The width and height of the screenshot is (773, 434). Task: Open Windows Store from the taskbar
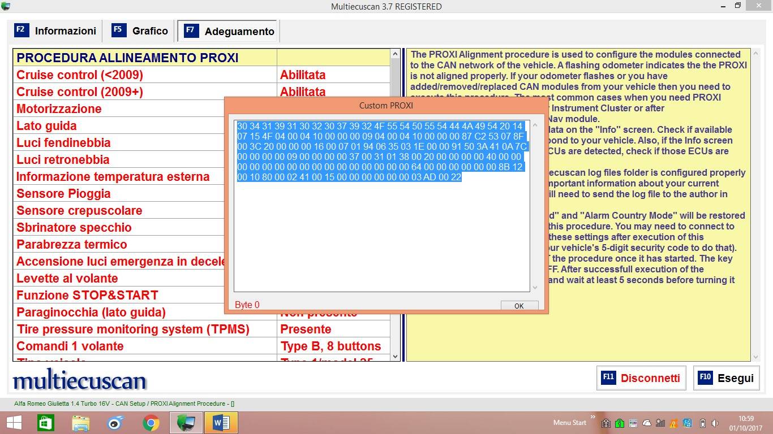tap(45, 423)
